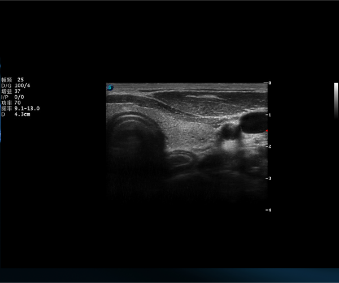Image resolution: width=339 pixels, height=283 pixels.
Task: Select the 频率 9.1-13.0 frequency readout
Action: [x=20, y=108]
